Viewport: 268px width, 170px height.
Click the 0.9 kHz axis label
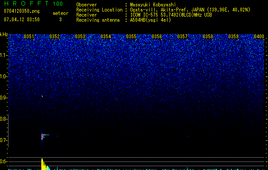pyautogui.click(x=3, y=98)
